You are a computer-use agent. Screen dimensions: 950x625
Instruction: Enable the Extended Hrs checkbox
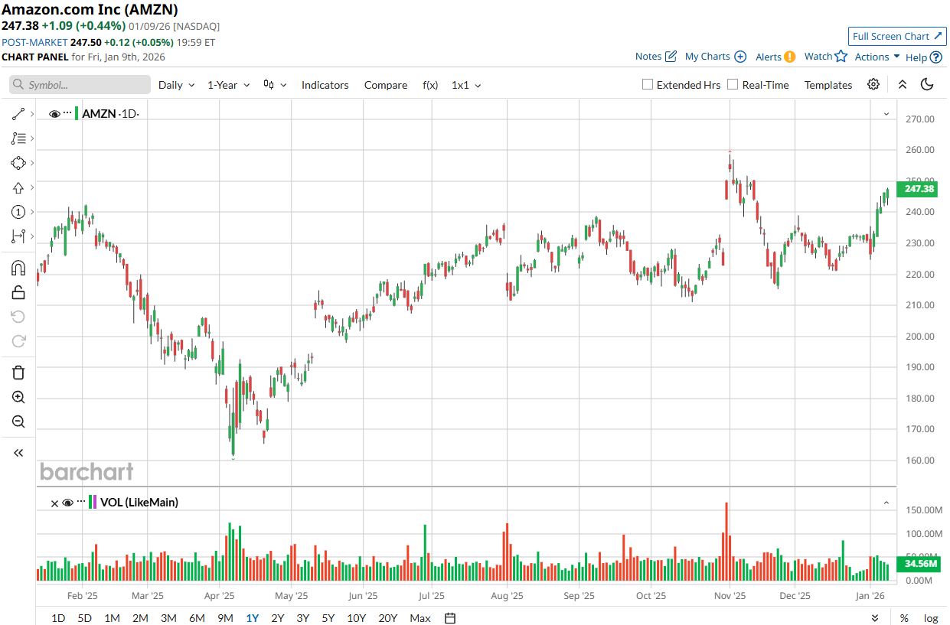coord(648,84)
